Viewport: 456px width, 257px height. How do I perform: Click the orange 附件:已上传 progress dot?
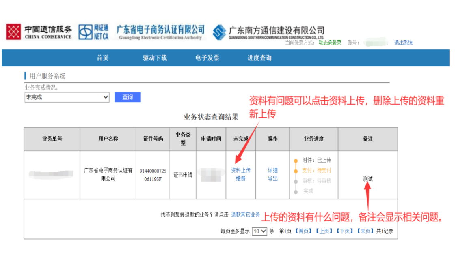point(296,160)
